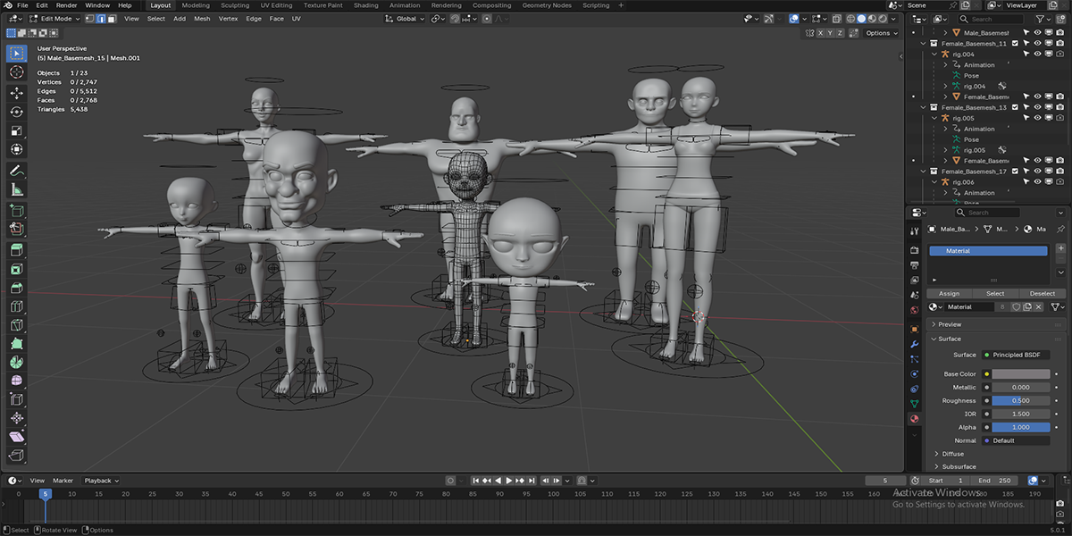Open the Material properties tab icon
The height and width of the screenshot is (536, 1072).
click(914, 418)
